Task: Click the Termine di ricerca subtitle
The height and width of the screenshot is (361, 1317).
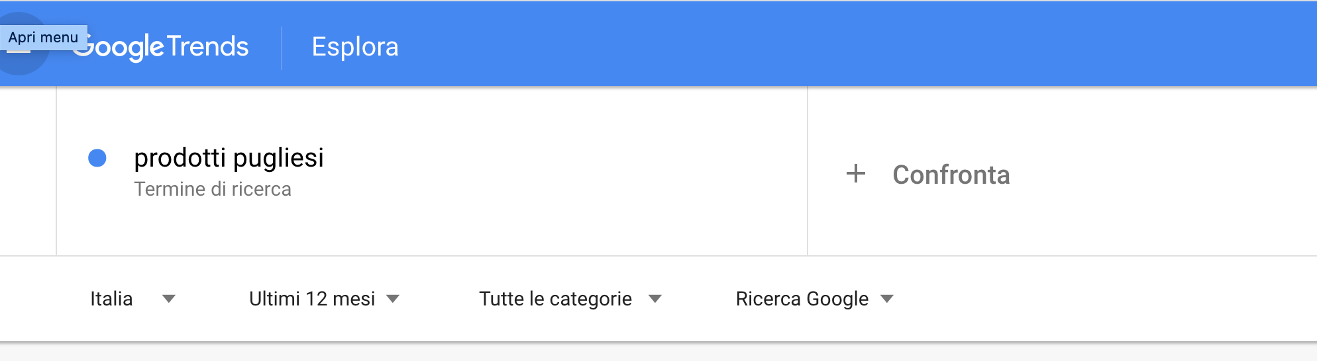Action: pos(213,189)
